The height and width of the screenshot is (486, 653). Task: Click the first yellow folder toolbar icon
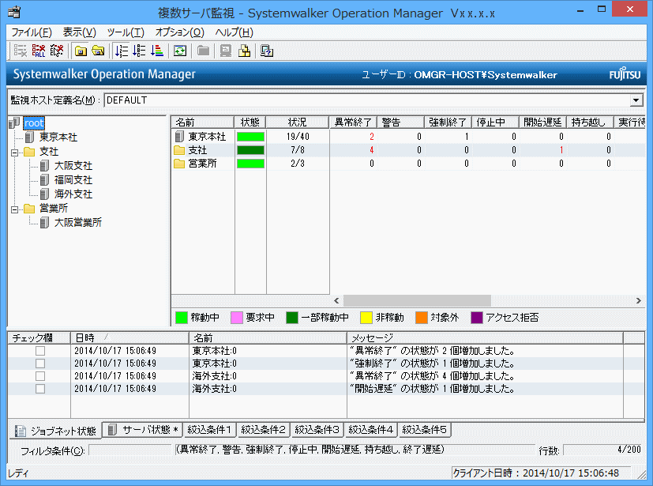click(x=81, y=51)
